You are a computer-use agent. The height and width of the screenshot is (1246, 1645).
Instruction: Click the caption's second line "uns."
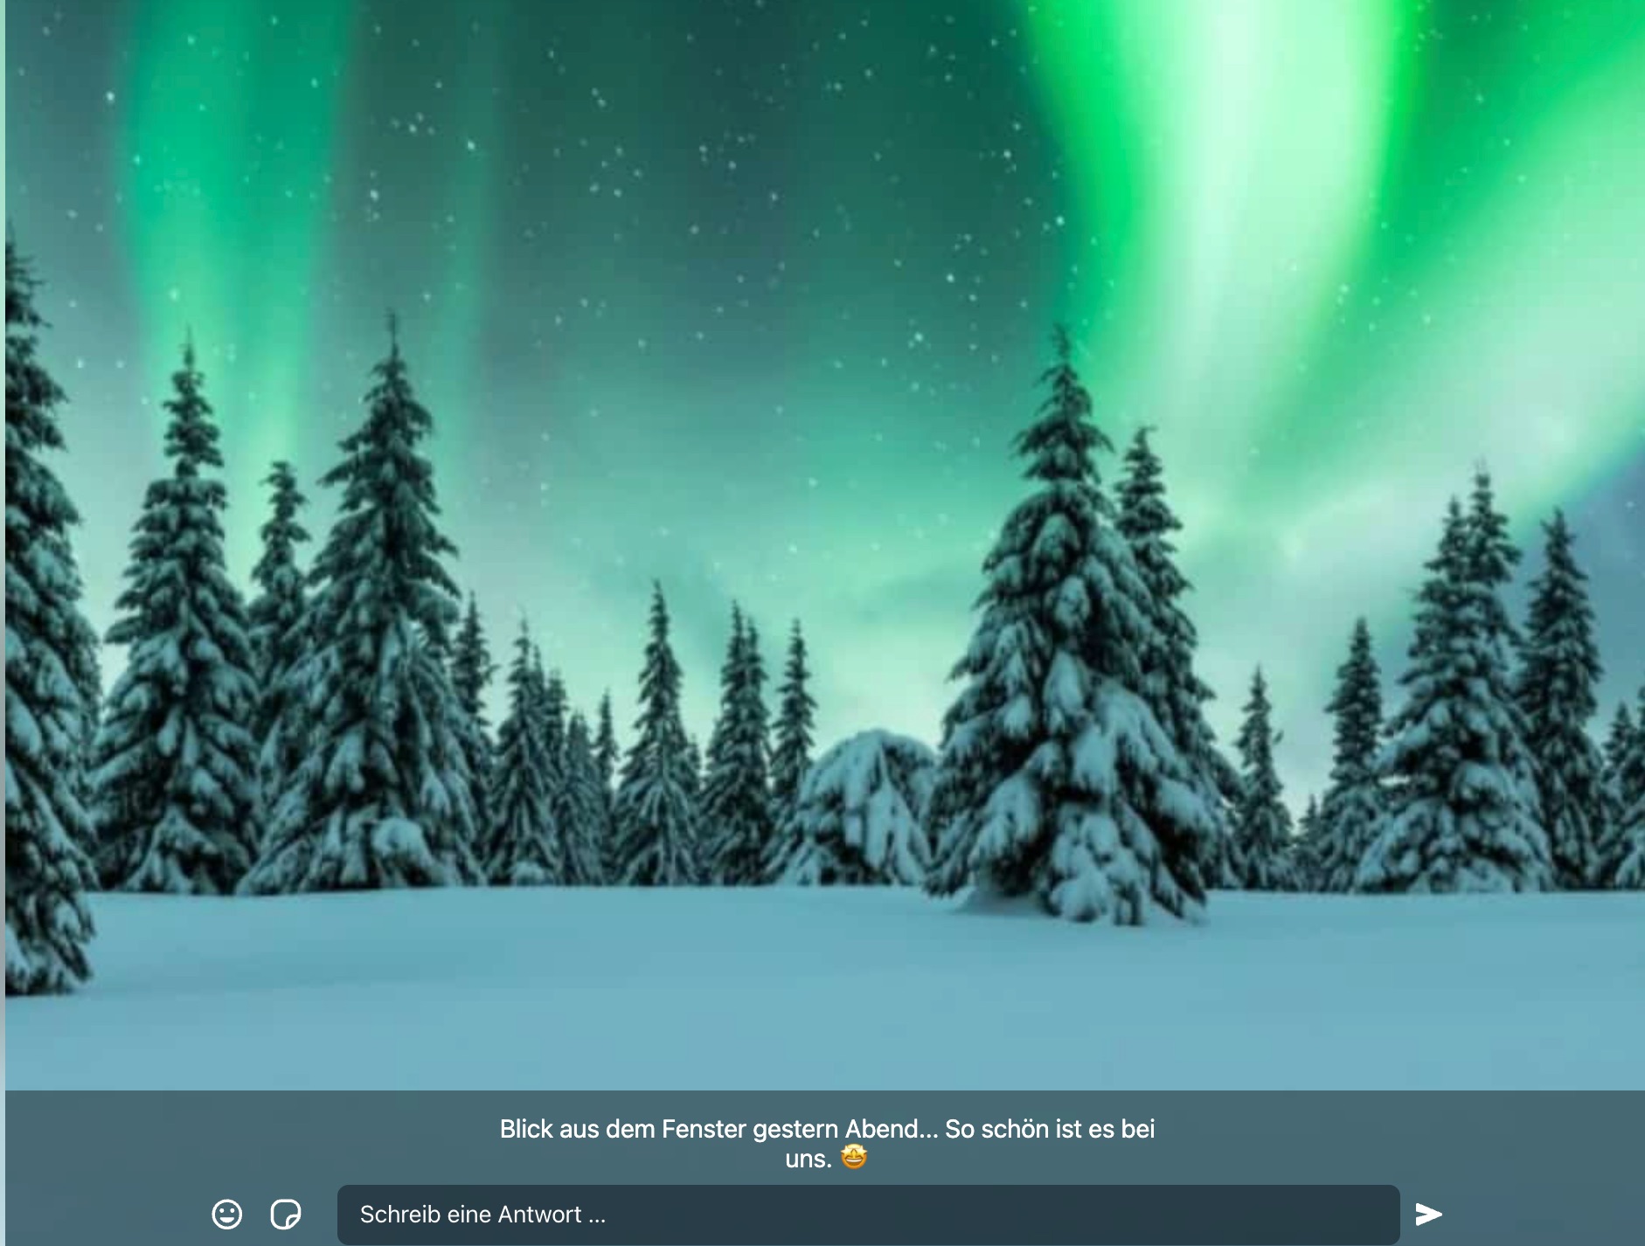point(808,1159)
